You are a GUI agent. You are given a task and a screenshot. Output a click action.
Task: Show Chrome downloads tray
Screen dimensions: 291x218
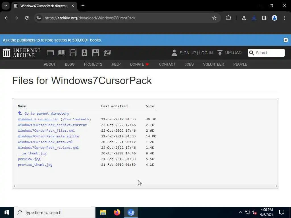(x=254, y=18)
